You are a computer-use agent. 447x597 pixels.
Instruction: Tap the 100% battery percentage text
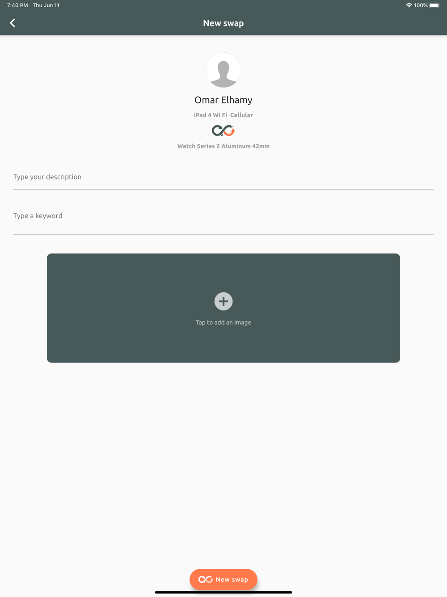click(421, 5)
